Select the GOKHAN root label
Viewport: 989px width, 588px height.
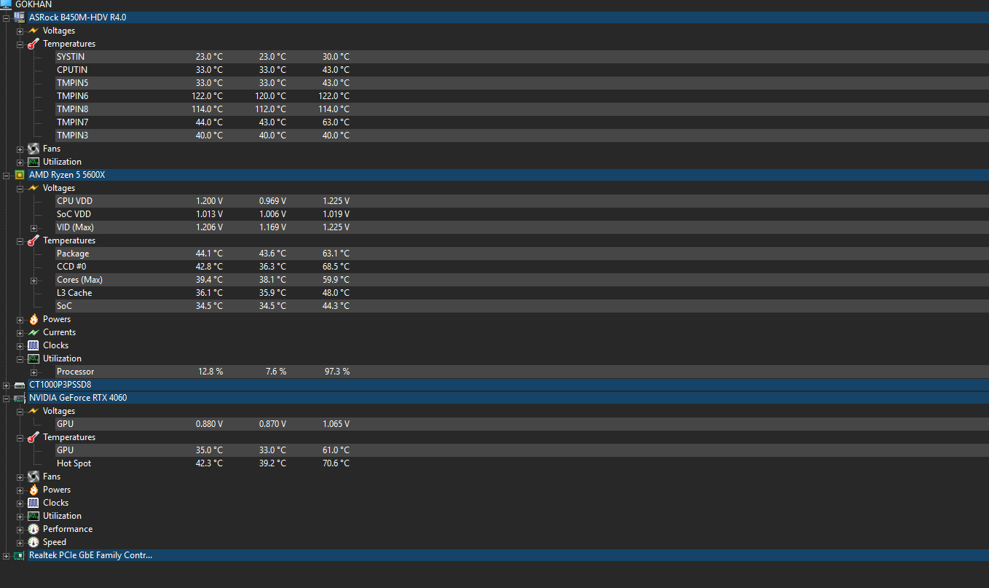(34, 4)
